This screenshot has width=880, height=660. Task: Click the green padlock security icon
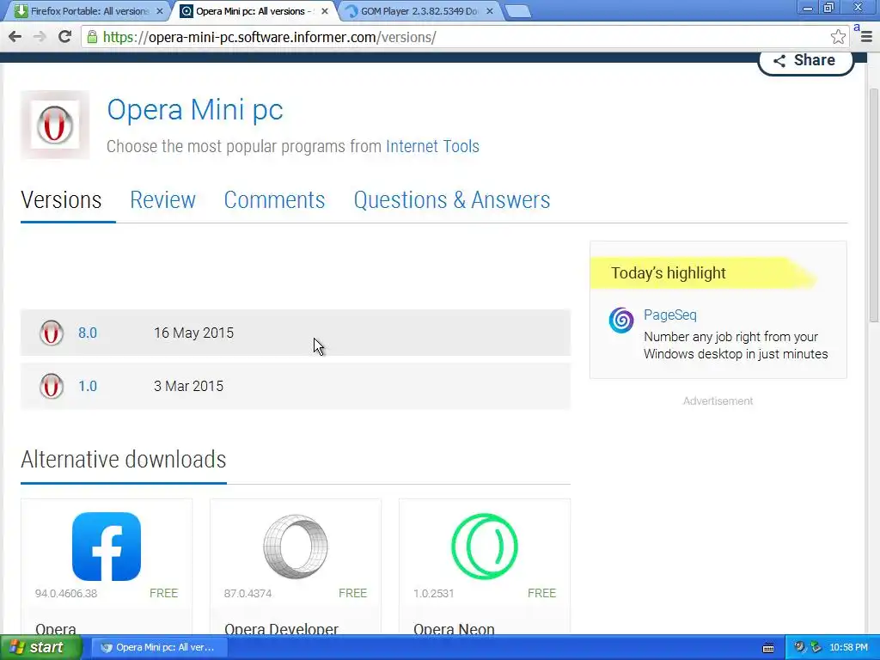pyautogui.click(x=92, y=37)
